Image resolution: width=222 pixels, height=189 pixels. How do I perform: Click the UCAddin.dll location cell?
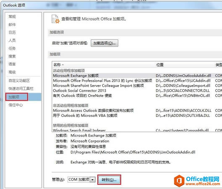click(x=183, y=80)
